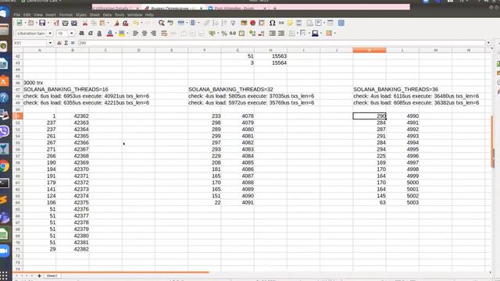The width and height of the screenshot is (500, 281).
Task: Toggle Italic formatting
Action: coord(91,33)
